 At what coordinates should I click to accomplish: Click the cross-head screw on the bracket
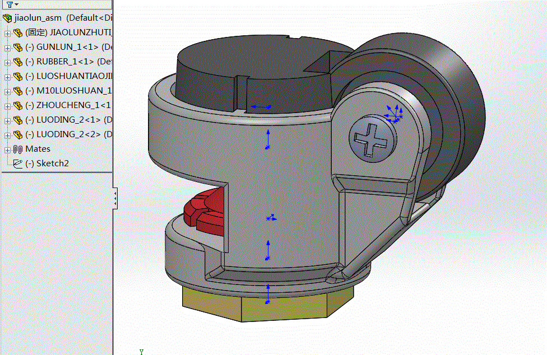click(x=372, y=138)
